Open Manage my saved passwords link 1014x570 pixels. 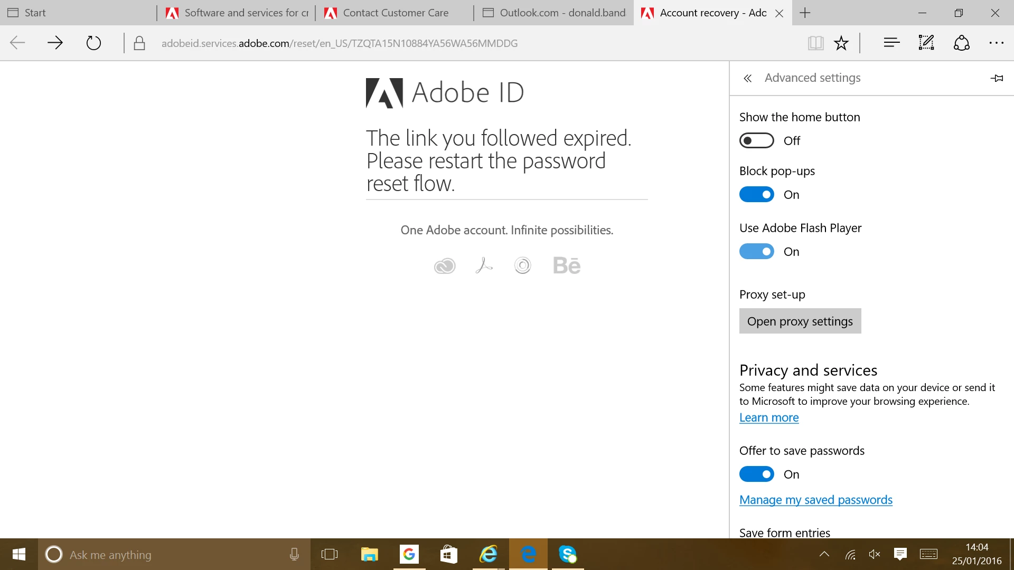tap(815, 500)
